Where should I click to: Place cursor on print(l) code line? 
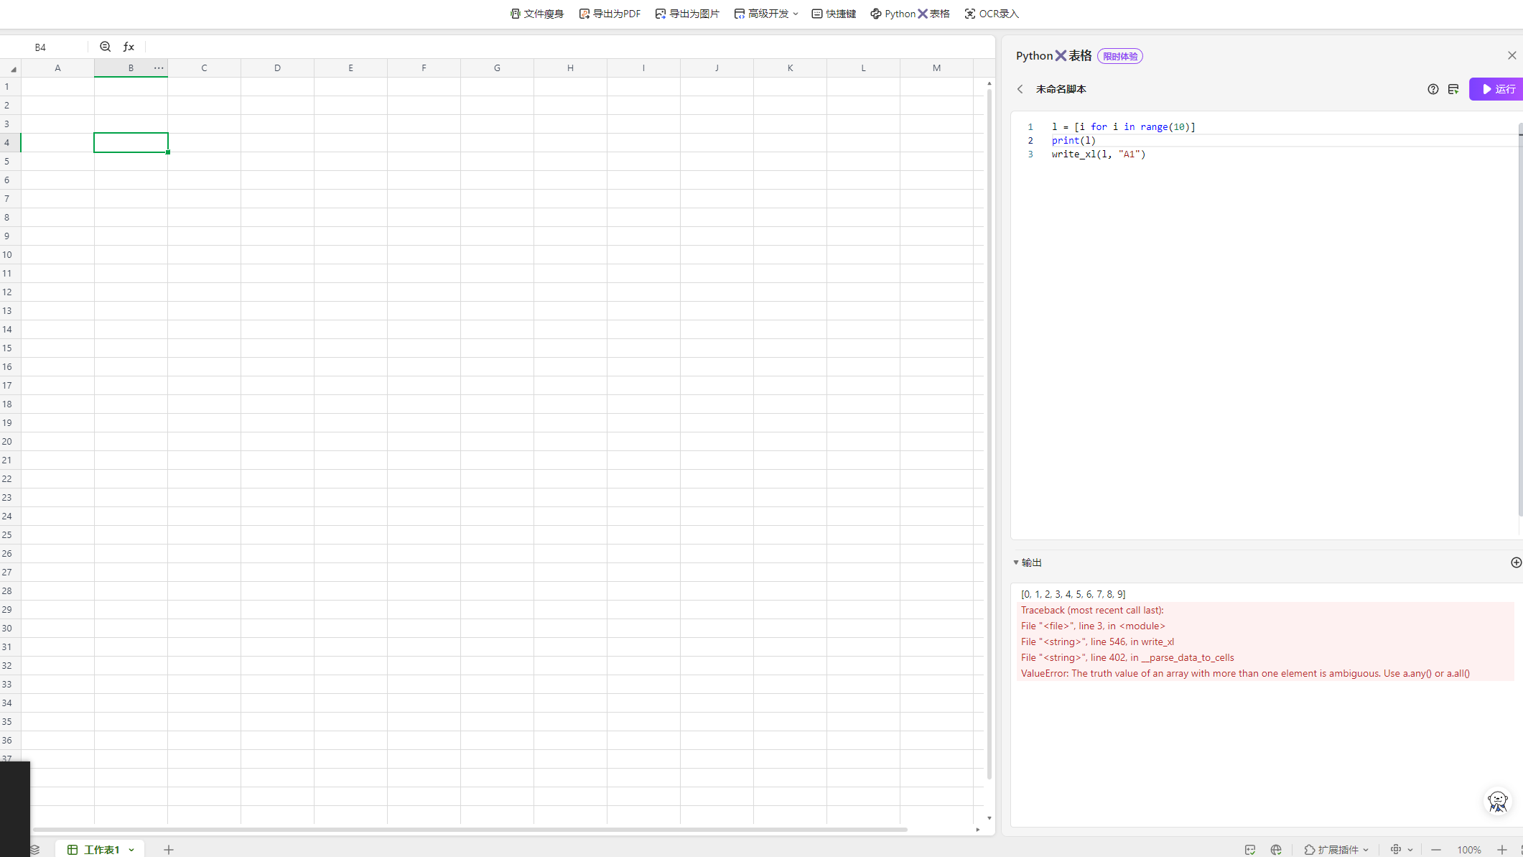(1073, 140)
